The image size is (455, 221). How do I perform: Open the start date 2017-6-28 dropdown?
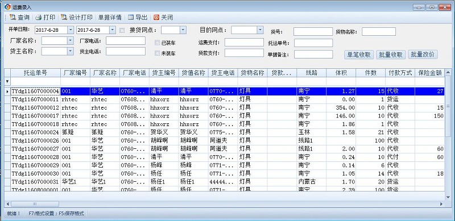pos(71,30)
